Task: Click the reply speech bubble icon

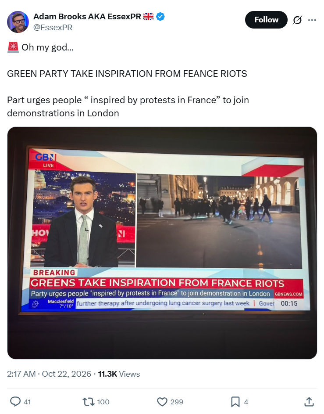Action: [15, 402]
